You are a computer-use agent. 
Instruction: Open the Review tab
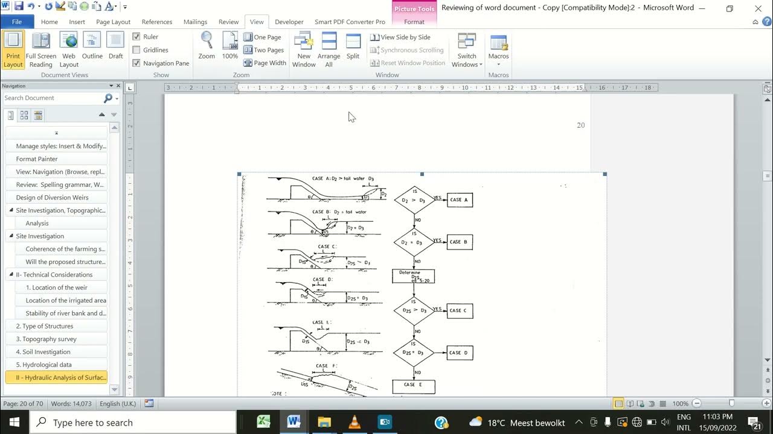[228, 22]
